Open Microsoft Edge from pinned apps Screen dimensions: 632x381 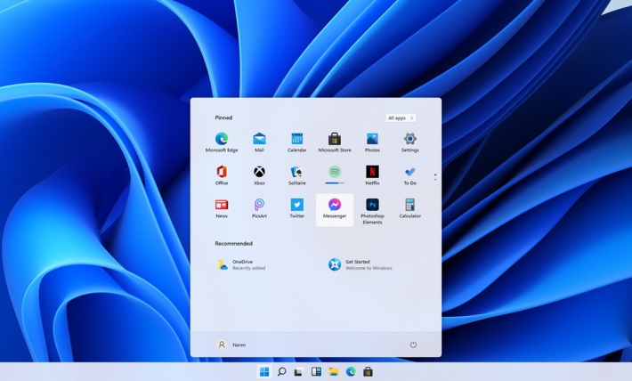[222, 142]
